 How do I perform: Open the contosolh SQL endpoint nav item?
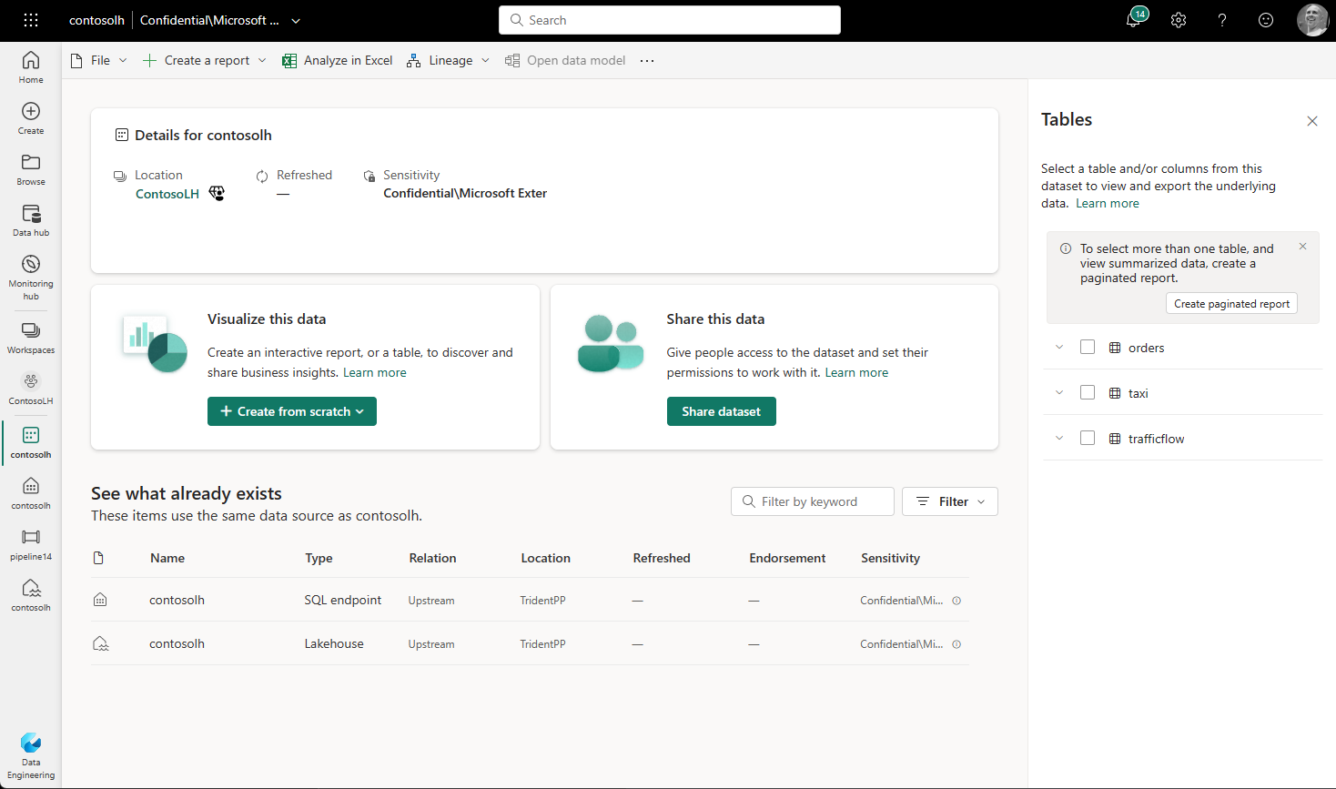[x=31, y=493]
